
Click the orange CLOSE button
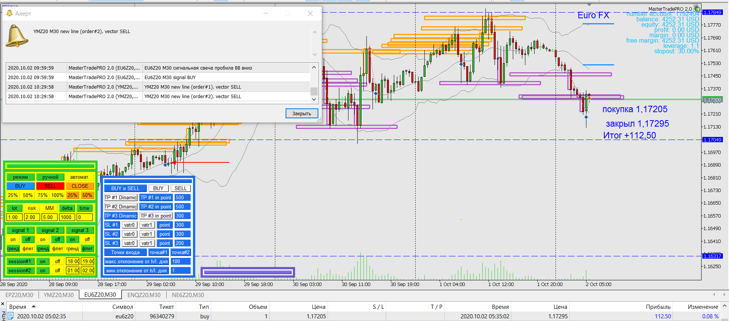pos(80,186)
